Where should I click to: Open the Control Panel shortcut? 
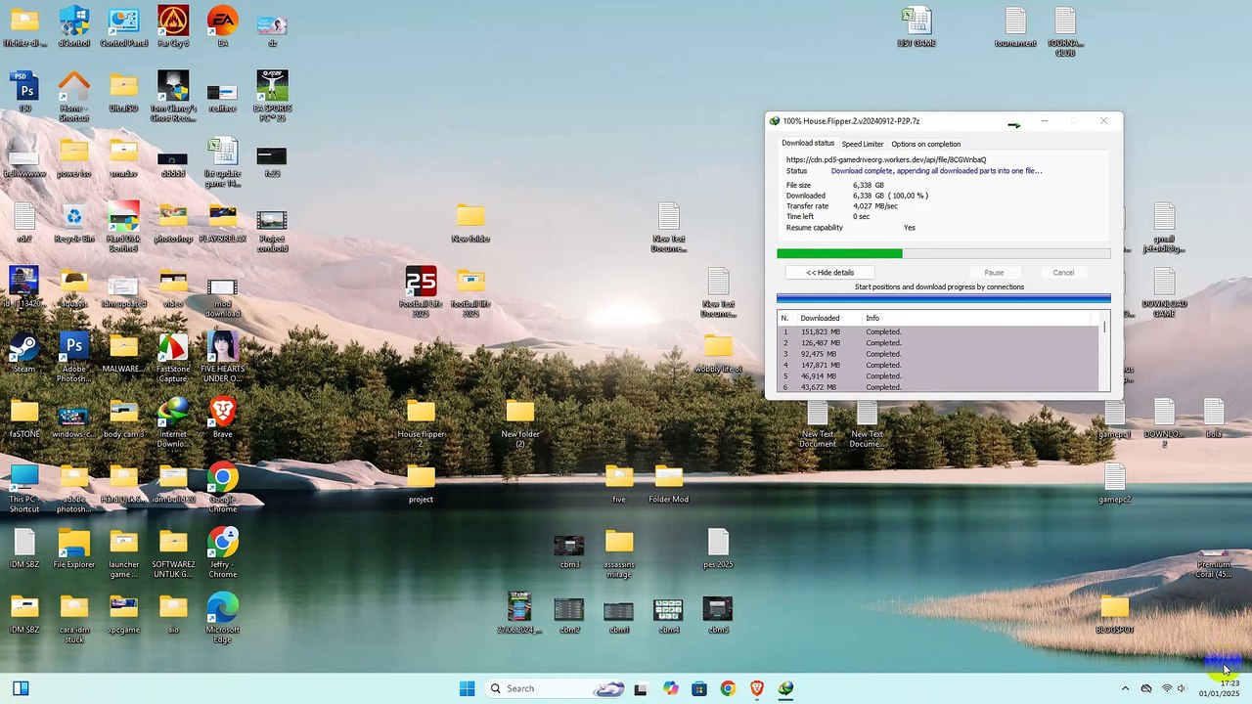coord(123,26)
